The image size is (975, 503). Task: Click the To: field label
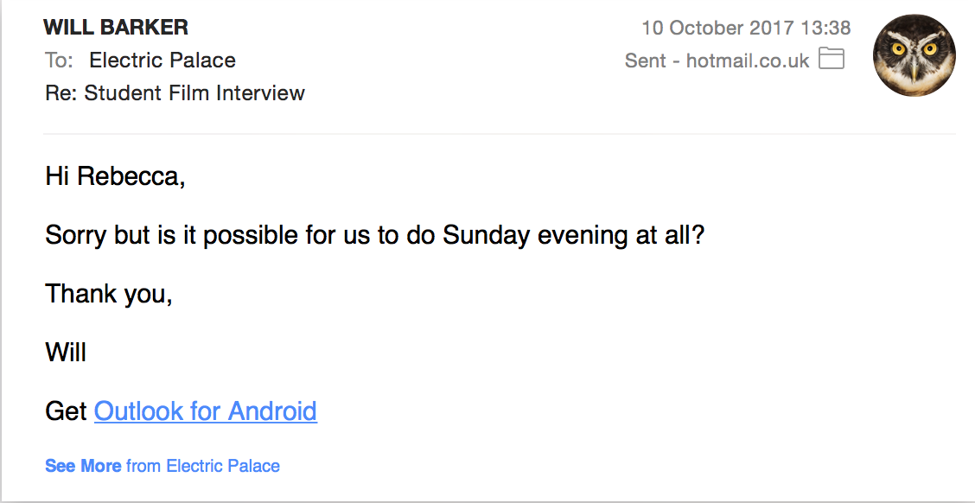point(59,60)
